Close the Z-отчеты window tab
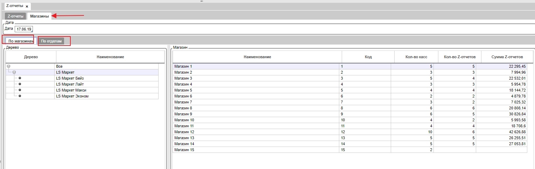Image resolution: width=535 pixels, height=169 pixels. coord(27,7)
